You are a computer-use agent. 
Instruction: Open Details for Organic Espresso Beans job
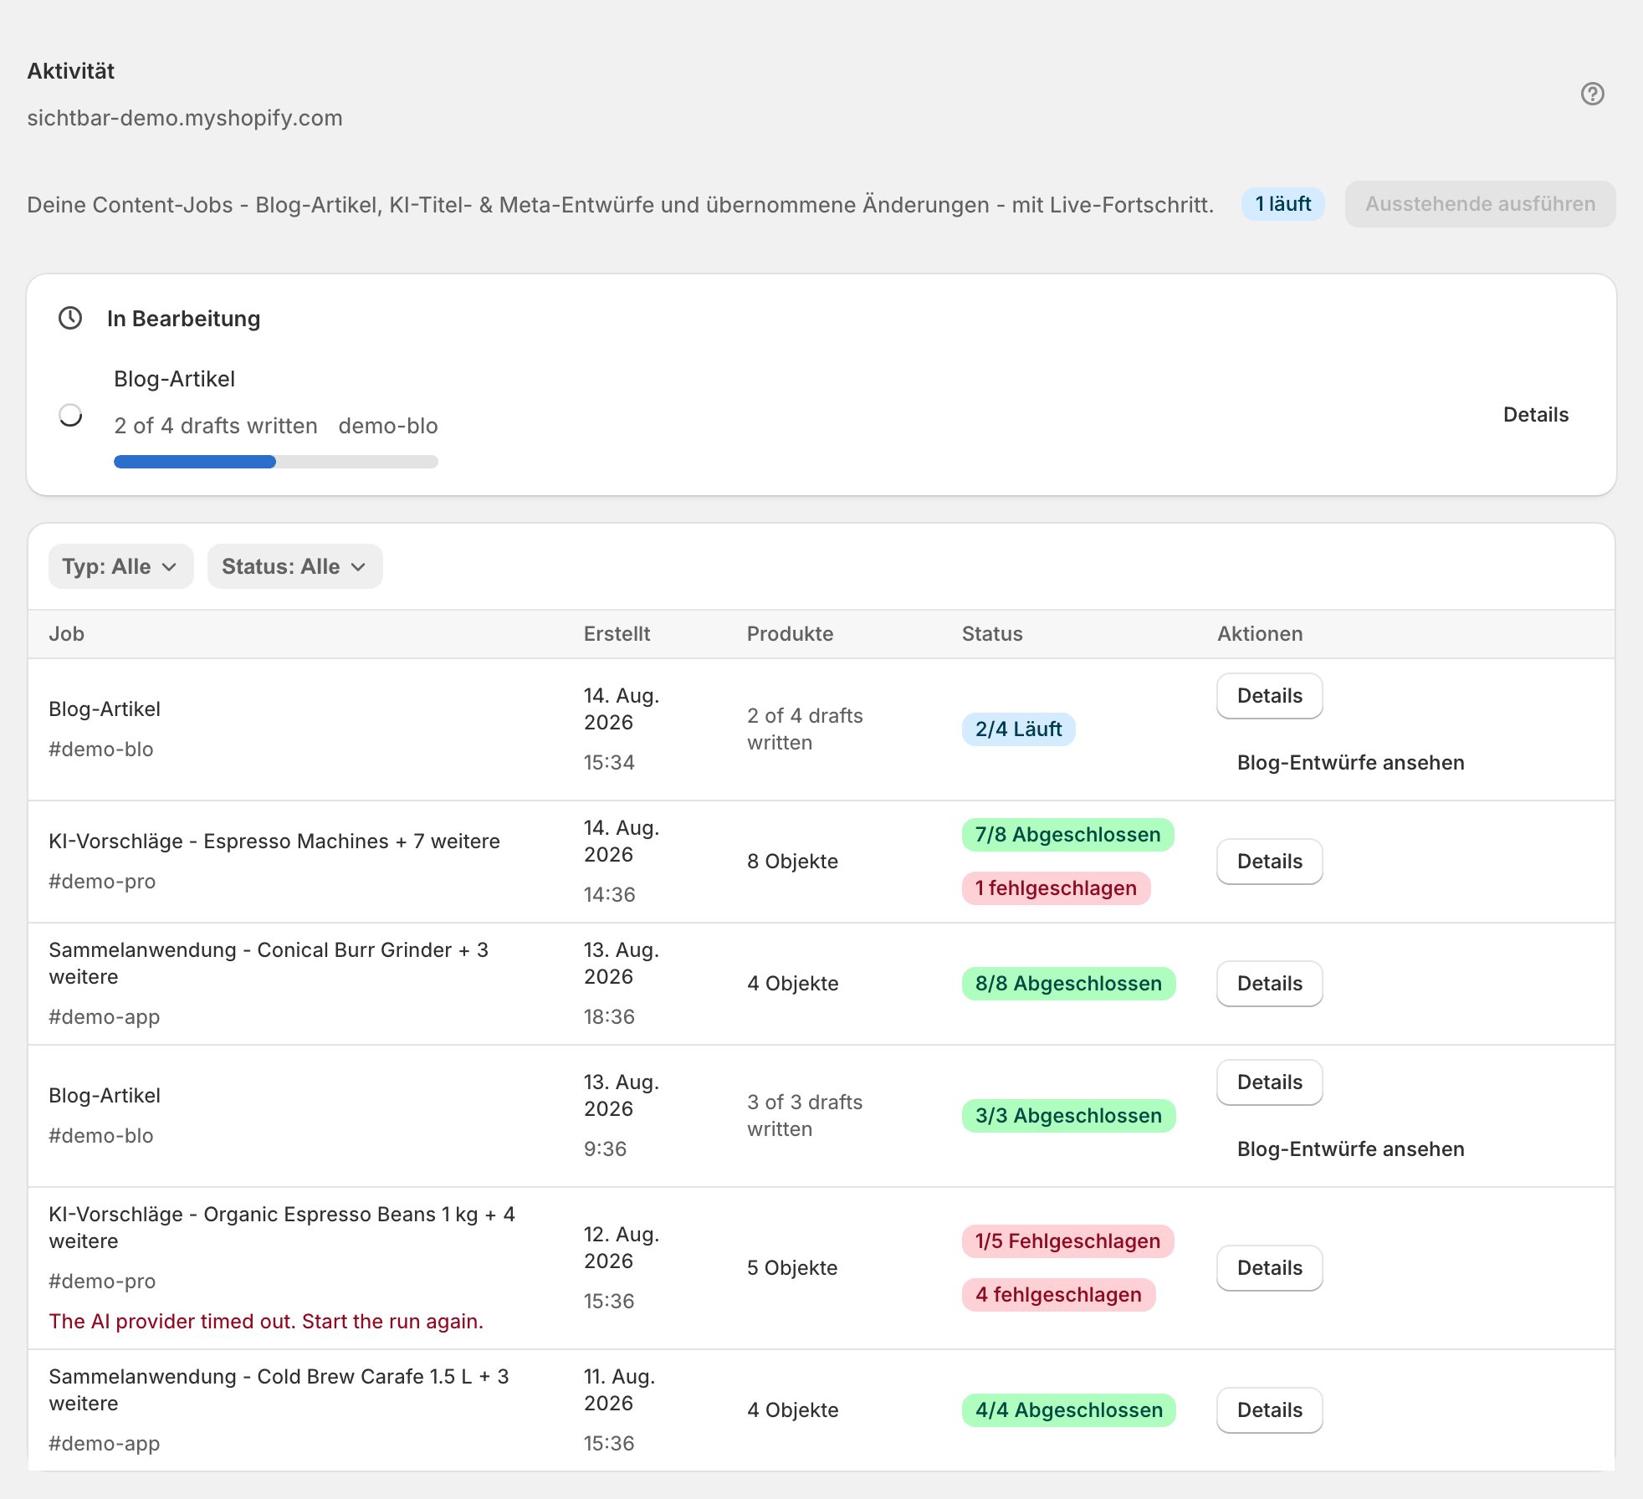pyautogui.click(x=1269, y=1268)
